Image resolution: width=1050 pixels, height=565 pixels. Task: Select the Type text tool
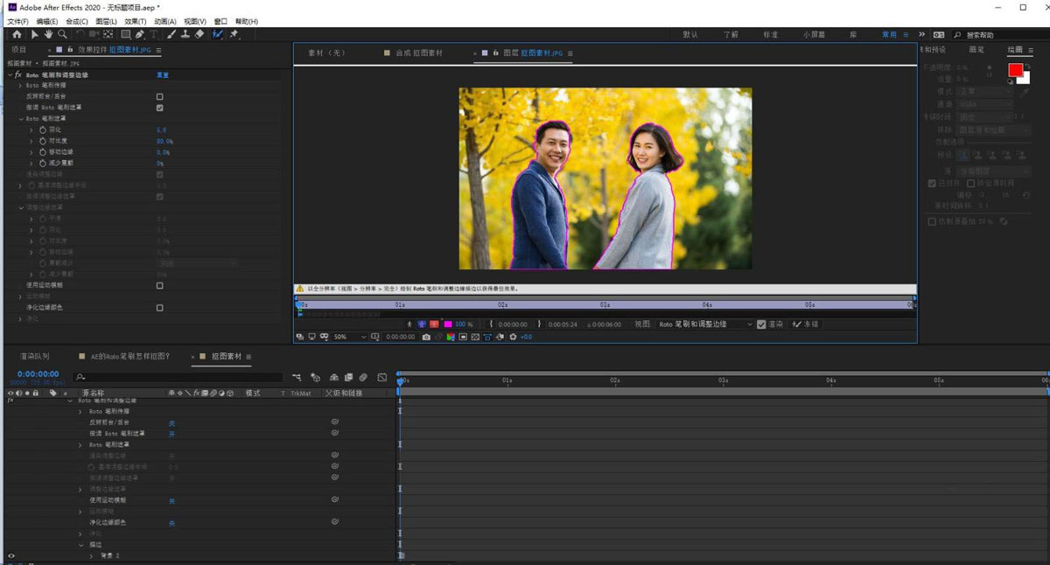coord(154,34)
